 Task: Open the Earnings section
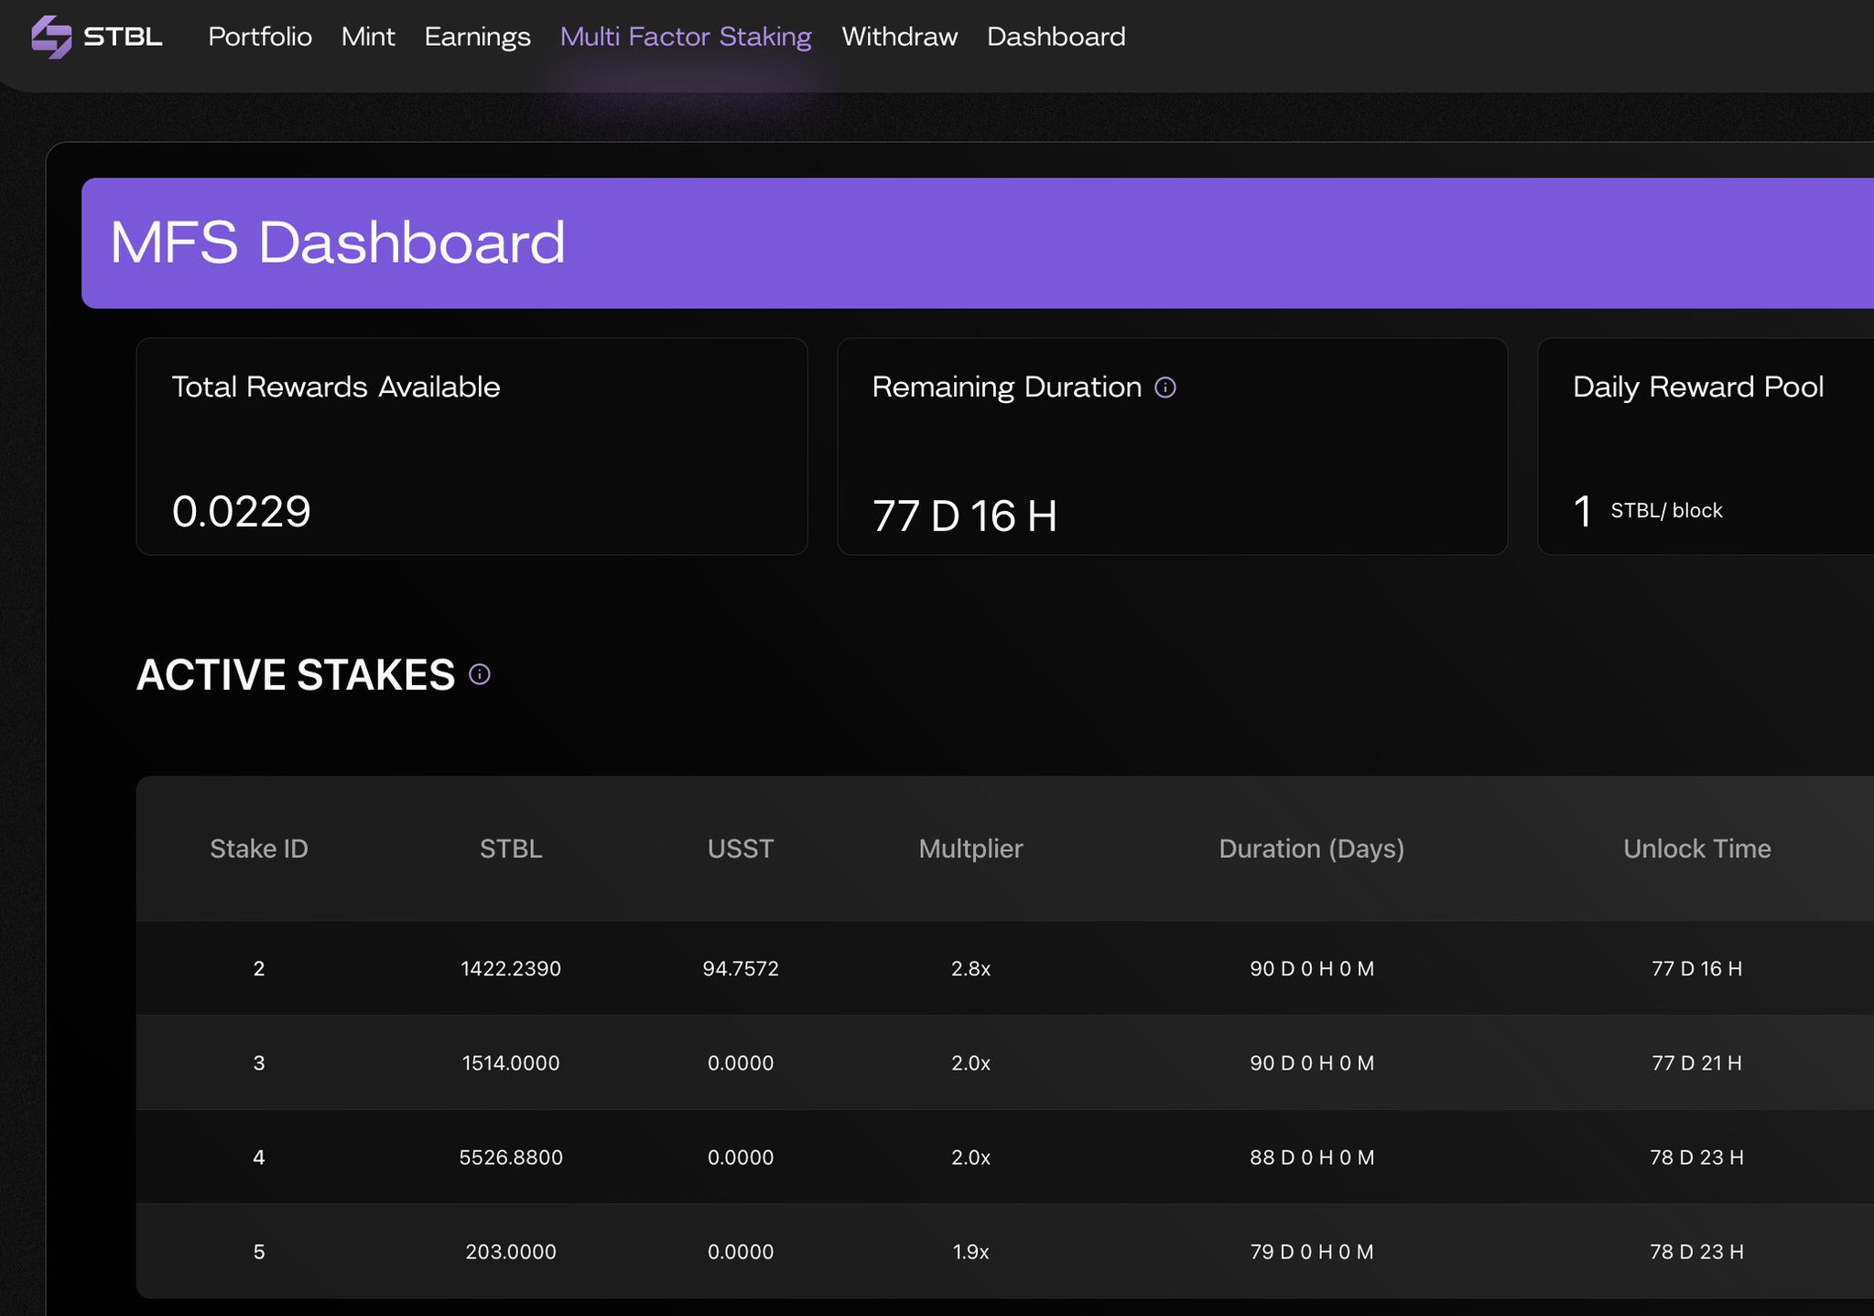tap(477, 37)
